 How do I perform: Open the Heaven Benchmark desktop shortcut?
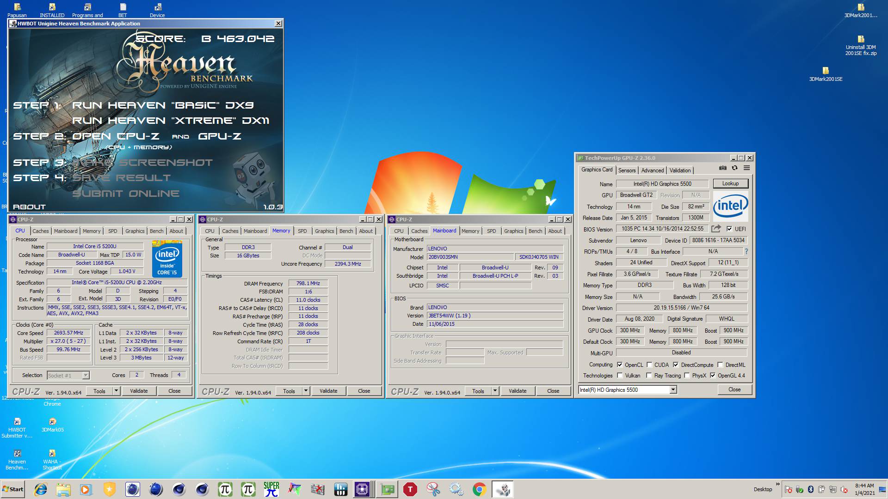pyautogui.click(x=17, y=460)
